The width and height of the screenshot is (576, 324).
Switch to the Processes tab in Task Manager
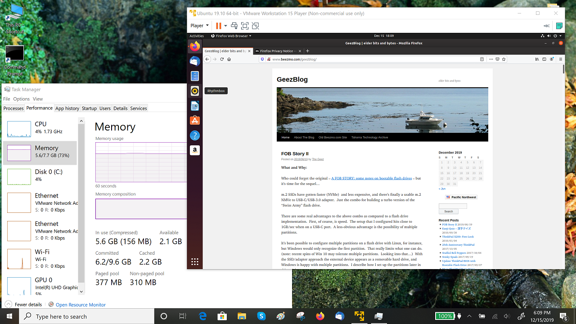coord(13,108)
